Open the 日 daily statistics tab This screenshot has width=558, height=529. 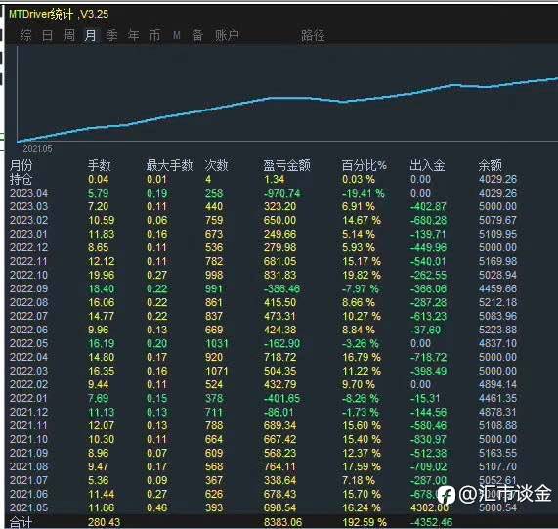(47, 35)
